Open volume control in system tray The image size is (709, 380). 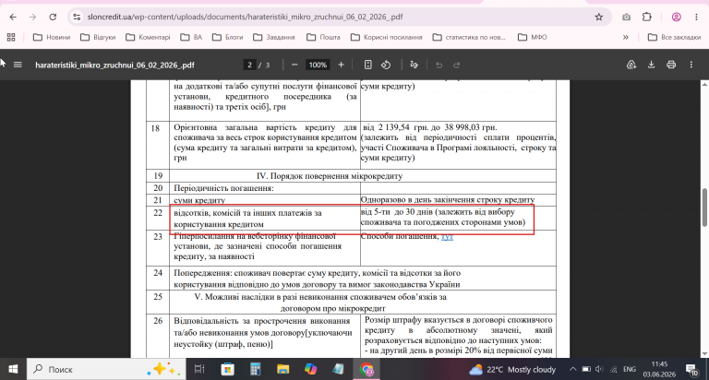pyautogui.click(x=599, y=369)
